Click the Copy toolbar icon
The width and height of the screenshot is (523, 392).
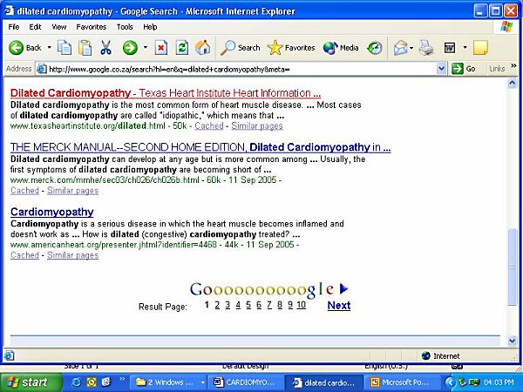[65, 48]
